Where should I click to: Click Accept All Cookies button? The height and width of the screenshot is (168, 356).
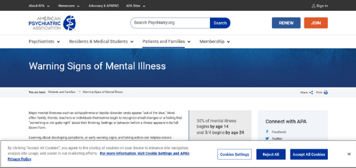click(x=309, y=155)
